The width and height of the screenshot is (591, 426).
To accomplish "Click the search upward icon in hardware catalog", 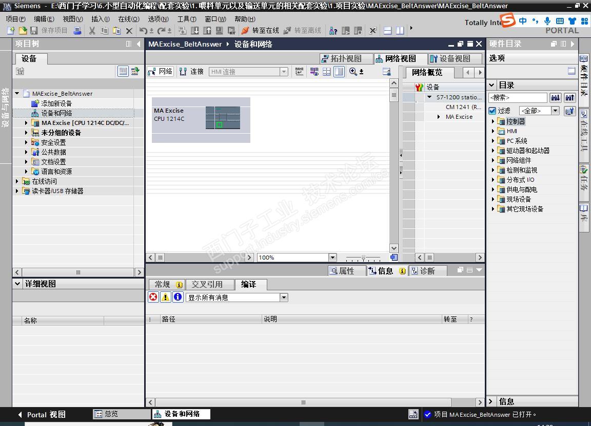I will tap(569, 98).
